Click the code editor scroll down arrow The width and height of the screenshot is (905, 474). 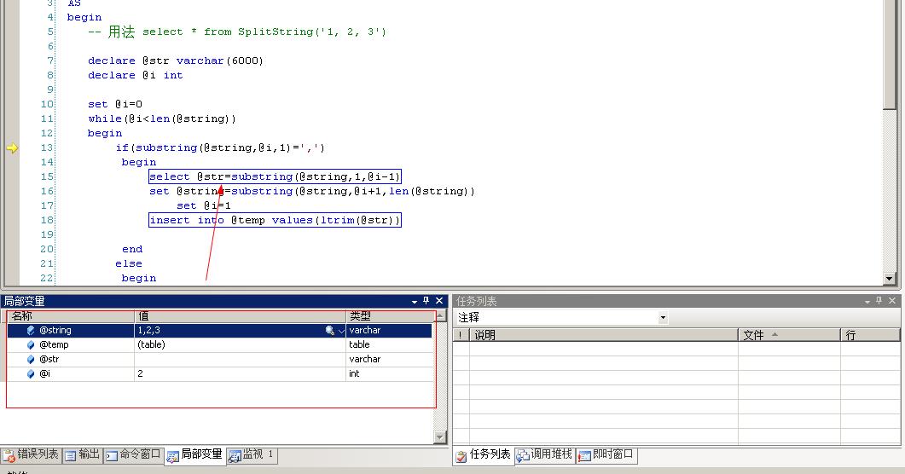point(890,279)
